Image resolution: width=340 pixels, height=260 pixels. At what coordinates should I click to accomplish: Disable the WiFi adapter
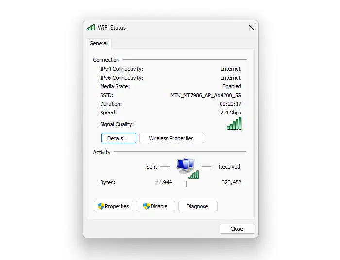tap(155, 206)
